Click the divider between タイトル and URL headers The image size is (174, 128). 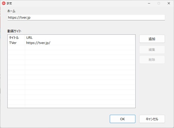click(x=25, y=38)
